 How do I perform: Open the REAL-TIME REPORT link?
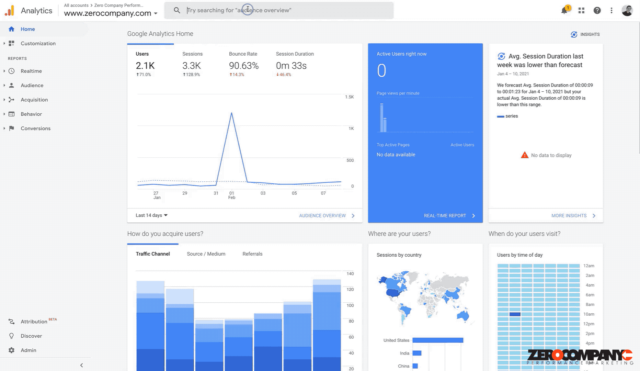[x=445, y=216]
